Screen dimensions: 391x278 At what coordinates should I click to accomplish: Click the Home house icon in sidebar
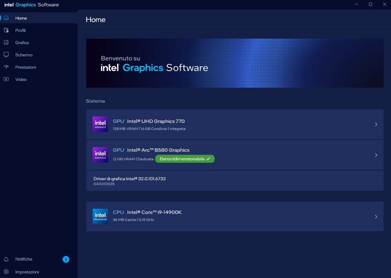(6, 18)
